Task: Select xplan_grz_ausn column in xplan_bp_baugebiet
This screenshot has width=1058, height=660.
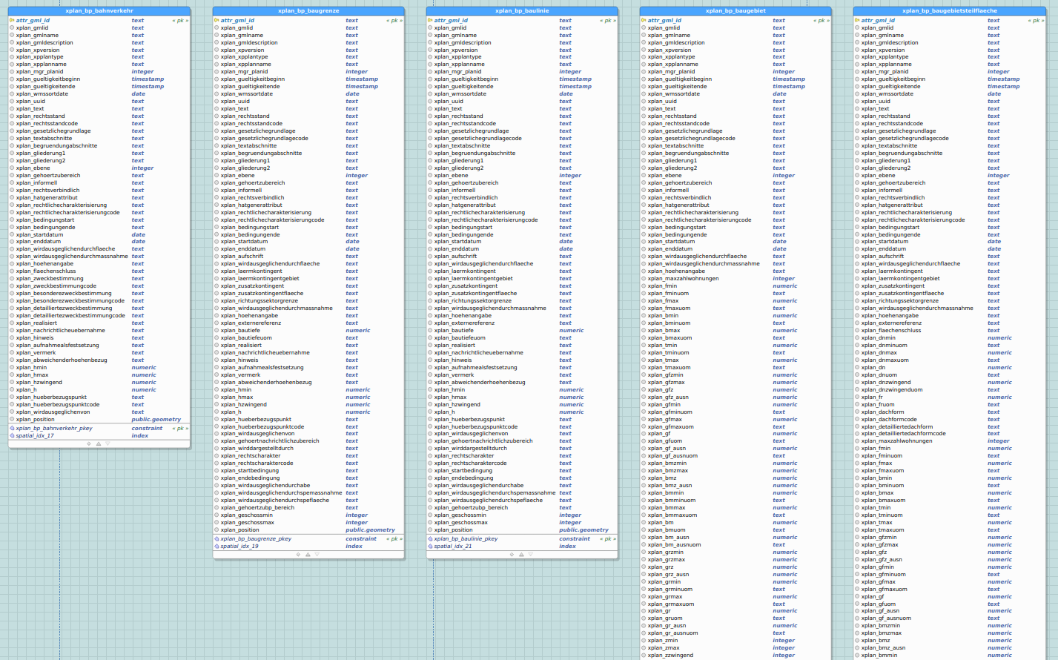Action: point(735,575)
